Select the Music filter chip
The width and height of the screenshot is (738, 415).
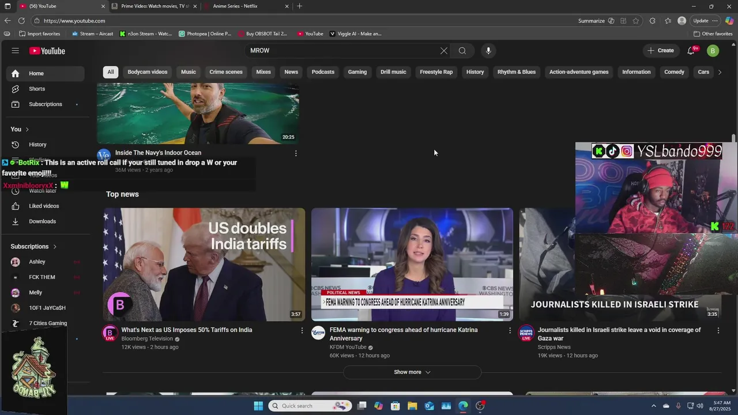coord(189,72)
